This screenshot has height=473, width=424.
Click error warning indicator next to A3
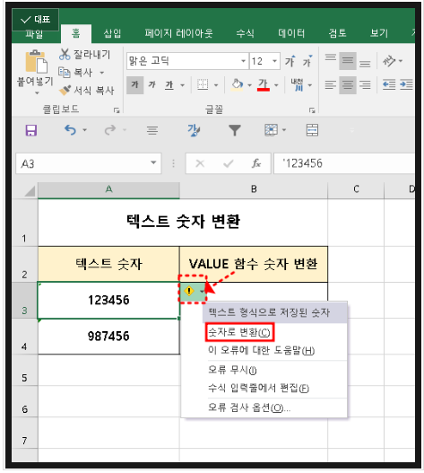(x=189, y=291)
